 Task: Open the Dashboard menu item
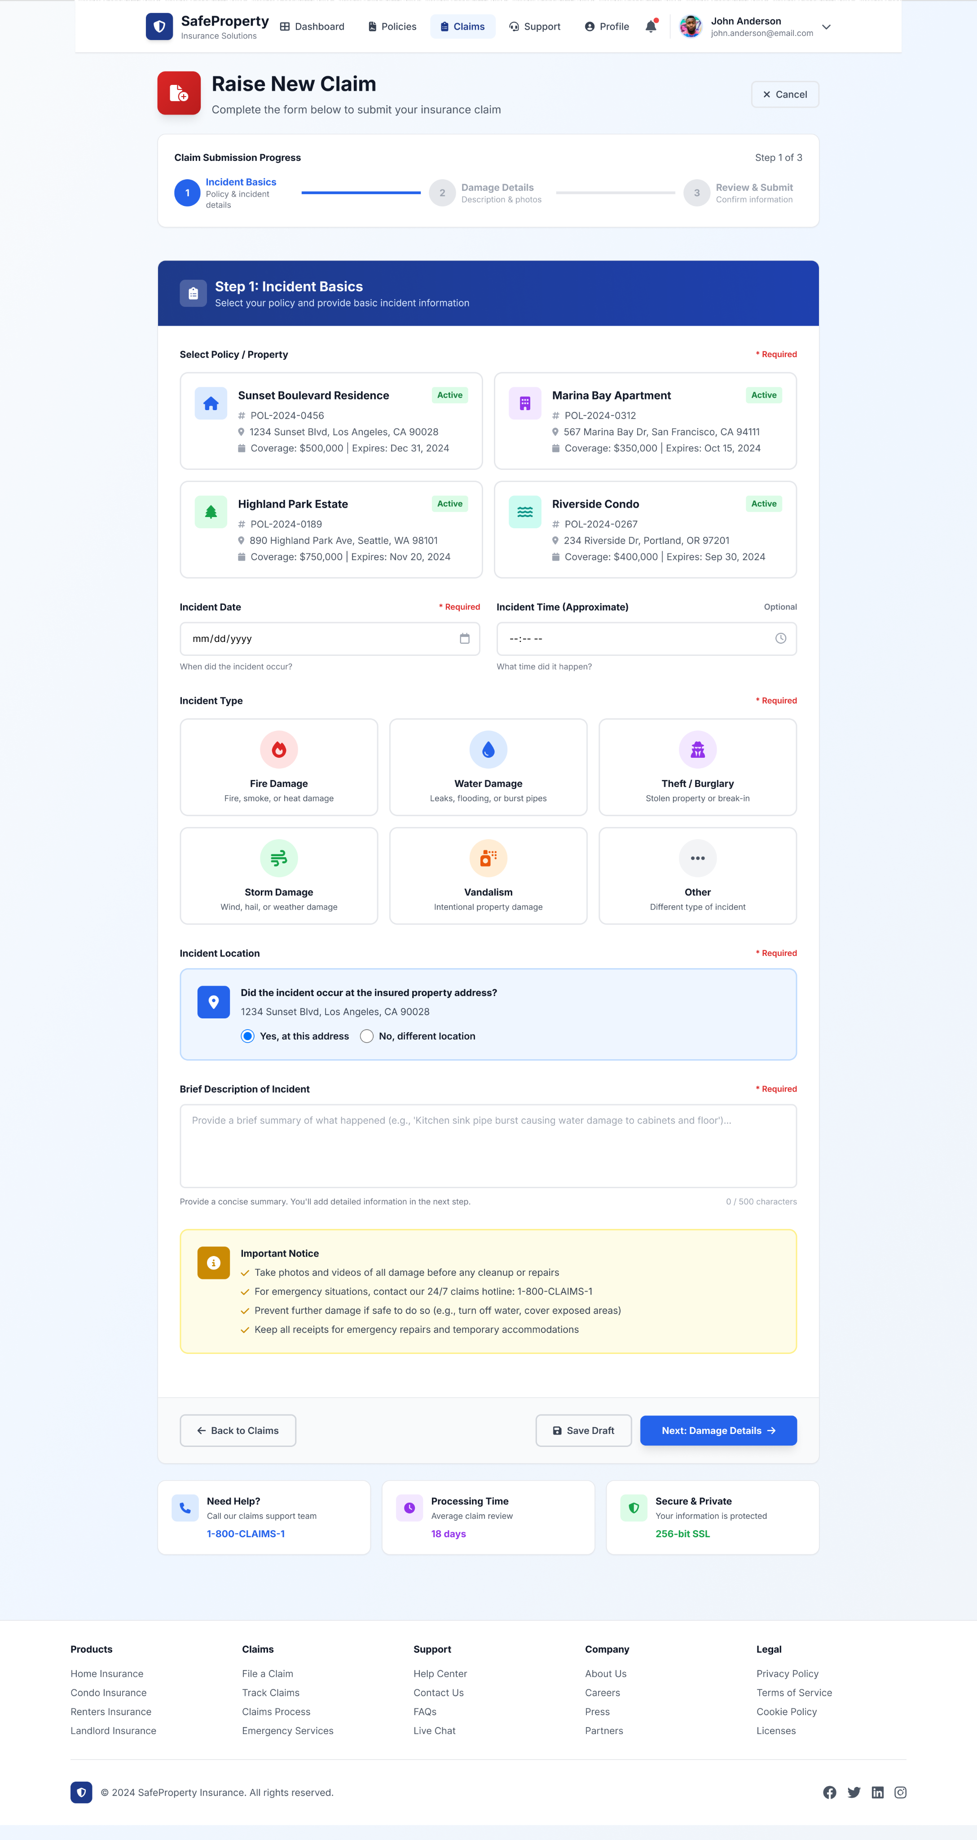(312, 27)
